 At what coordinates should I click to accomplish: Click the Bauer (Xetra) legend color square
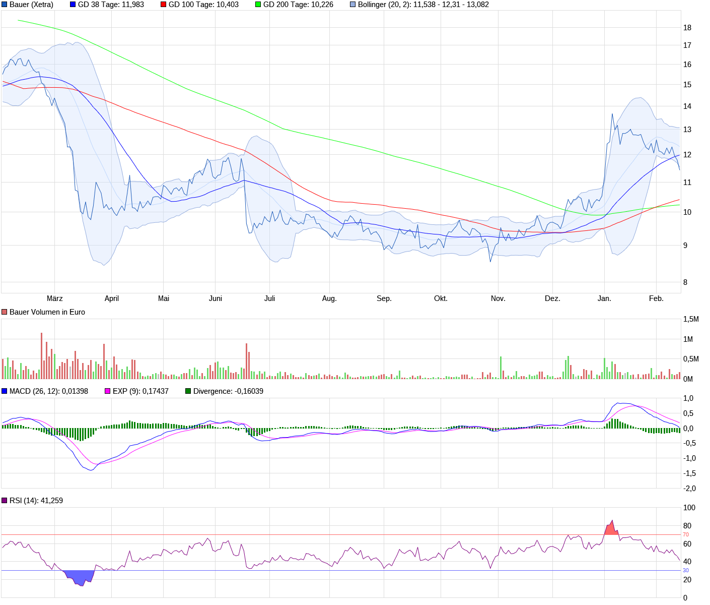point(5,5)
